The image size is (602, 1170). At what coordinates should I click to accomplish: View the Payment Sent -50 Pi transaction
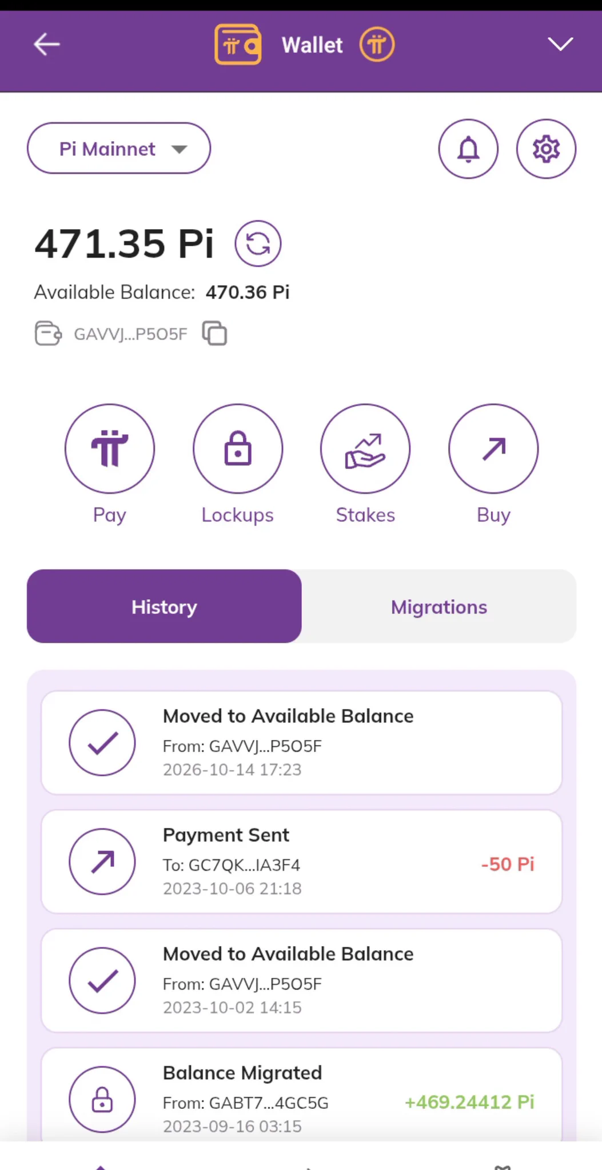tap(301, 862)
